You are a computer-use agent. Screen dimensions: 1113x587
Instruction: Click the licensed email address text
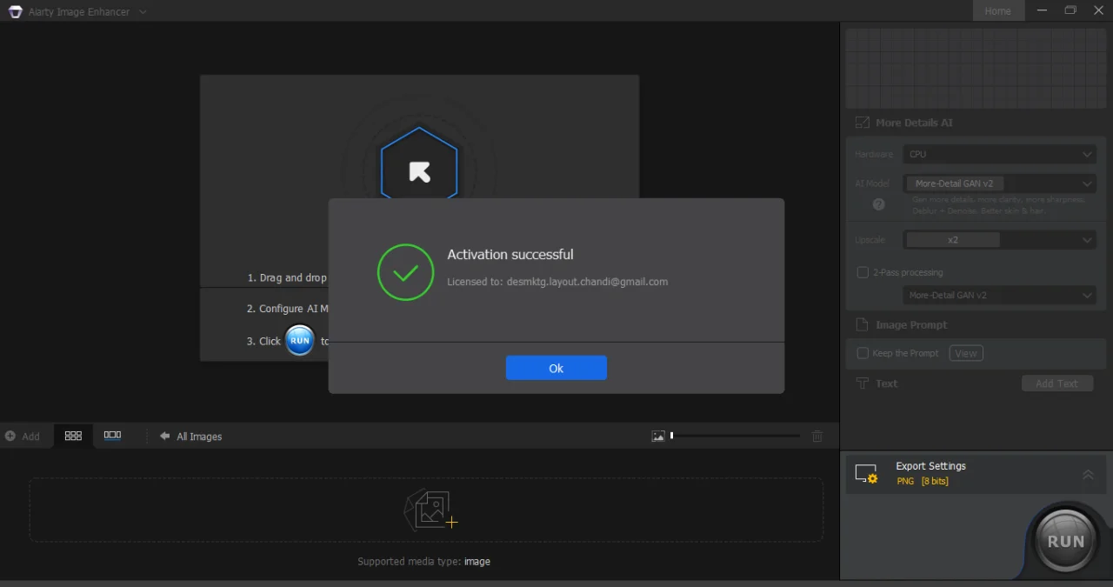[587, 282]
